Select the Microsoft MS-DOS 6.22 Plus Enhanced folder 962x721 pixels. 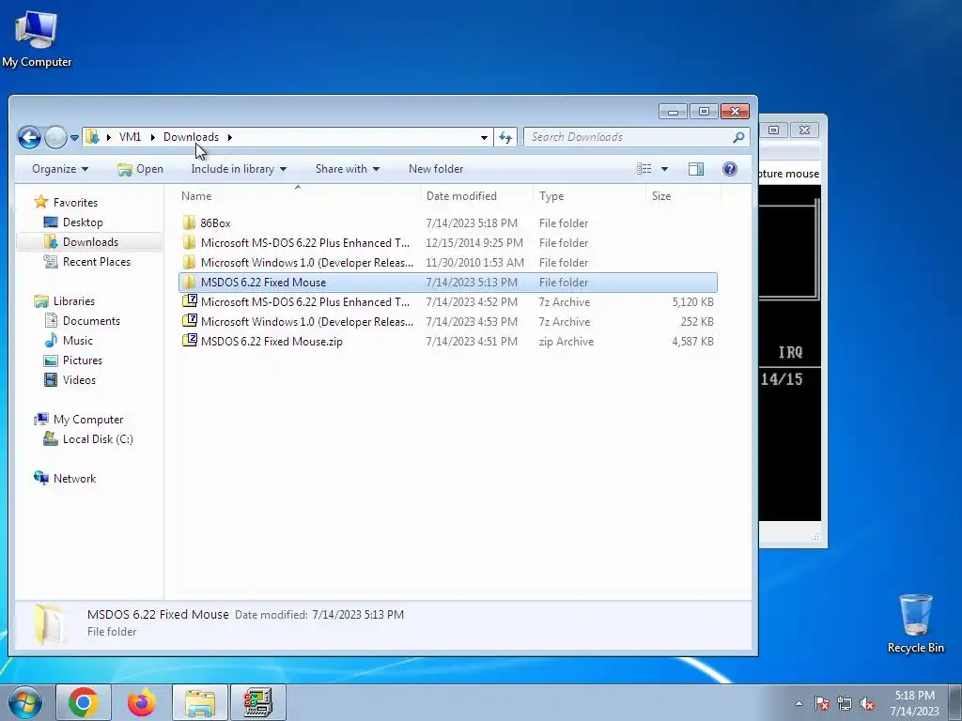[x=448, y=243]
